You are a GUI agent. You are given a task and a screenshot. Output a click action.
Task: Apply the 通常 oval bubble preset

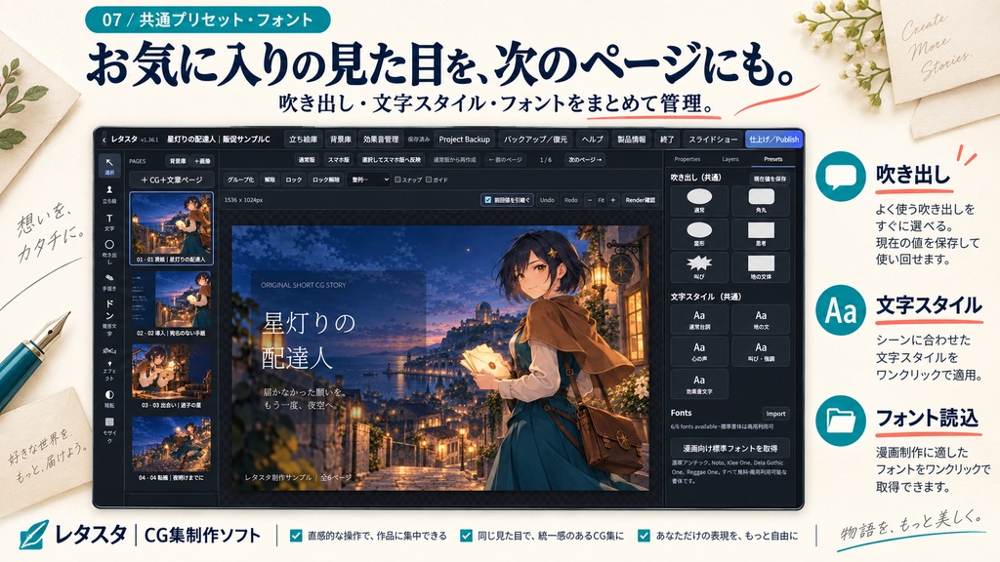click(x=699, y=201)
